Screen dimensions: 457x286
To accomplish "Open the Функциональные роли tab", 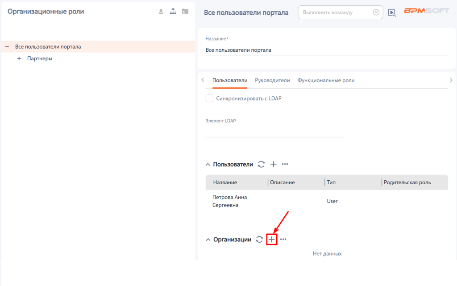I will (x=326, y=80).
